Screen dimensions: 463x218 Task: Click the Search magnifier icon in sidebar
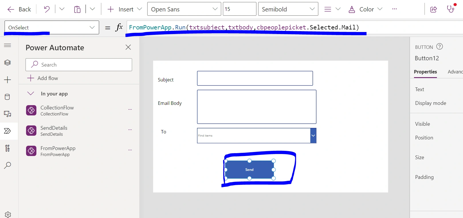tap(7, 165)
